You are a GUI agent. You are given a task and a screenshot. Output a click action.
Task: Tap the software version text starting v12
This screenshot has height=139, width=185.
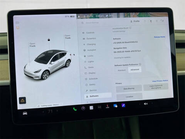[126, 42]
